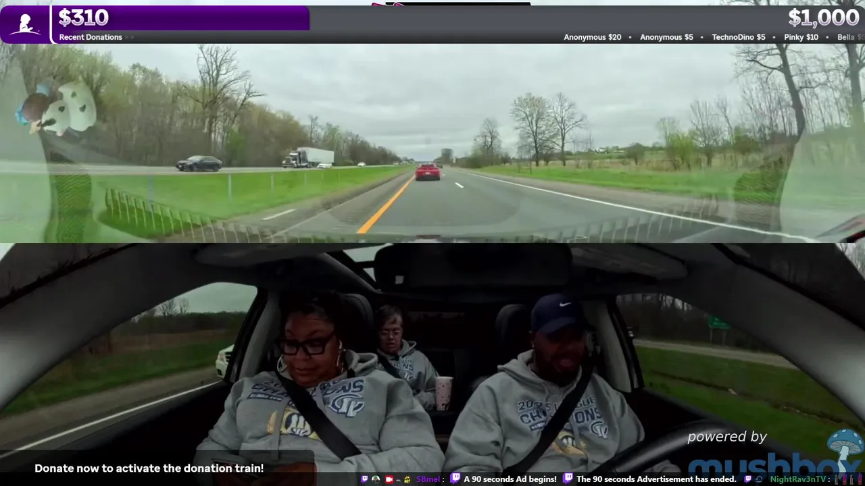Click the Twitch icon before 'The 90 seconds Advertisement has ended.'
This screenshot has width=865, height=486.
click(568, 479)
